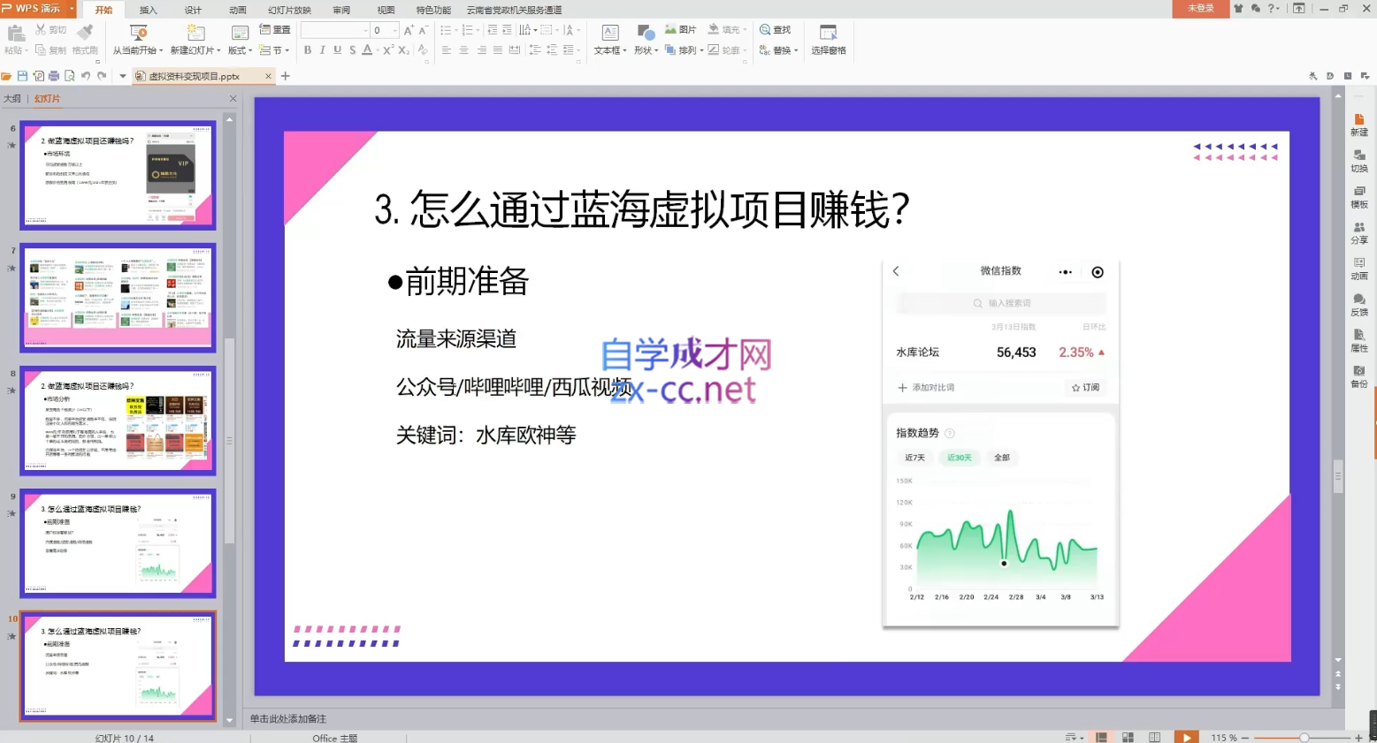Toggle underline formatting
This screenshot has width=1377, height=743.
tap(337, 50)
